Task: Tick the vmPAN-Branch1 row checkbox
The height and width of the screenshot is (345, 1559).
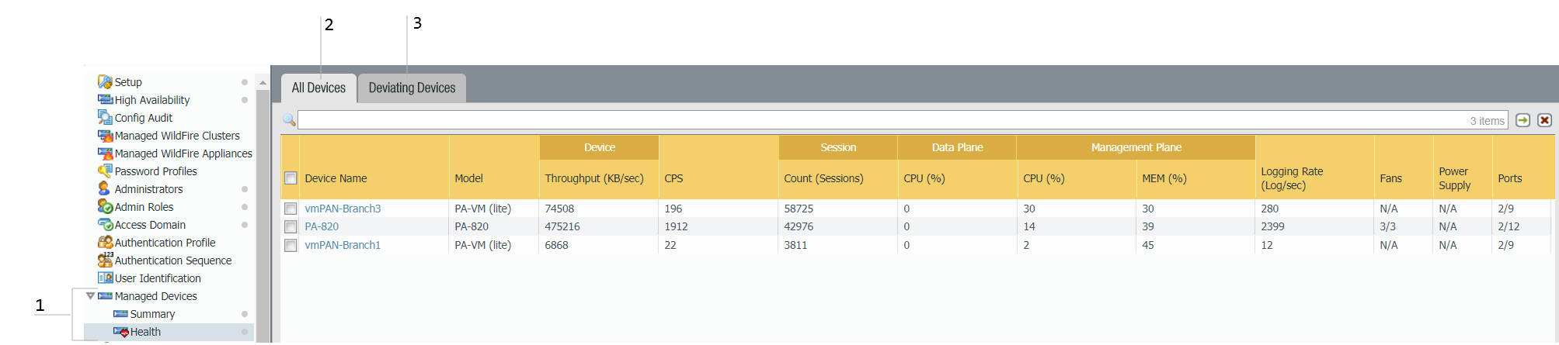Action: [x=291, y=245]
